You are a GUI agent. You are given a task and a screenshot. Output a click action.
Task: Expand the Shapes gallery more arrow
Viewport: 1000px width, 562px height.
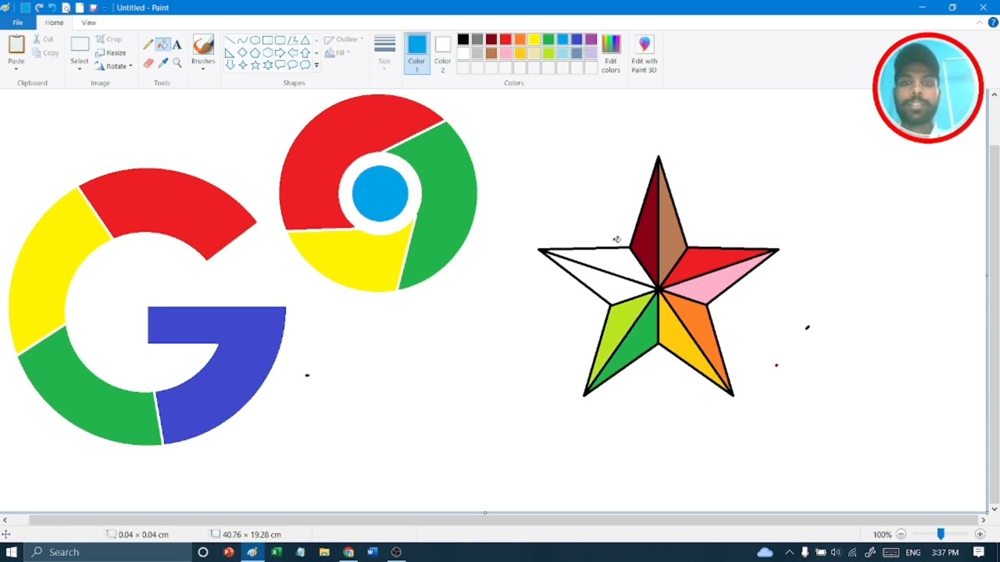click(316, 65)
